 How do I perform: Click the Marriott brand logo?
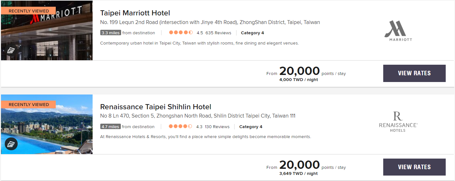398,31
